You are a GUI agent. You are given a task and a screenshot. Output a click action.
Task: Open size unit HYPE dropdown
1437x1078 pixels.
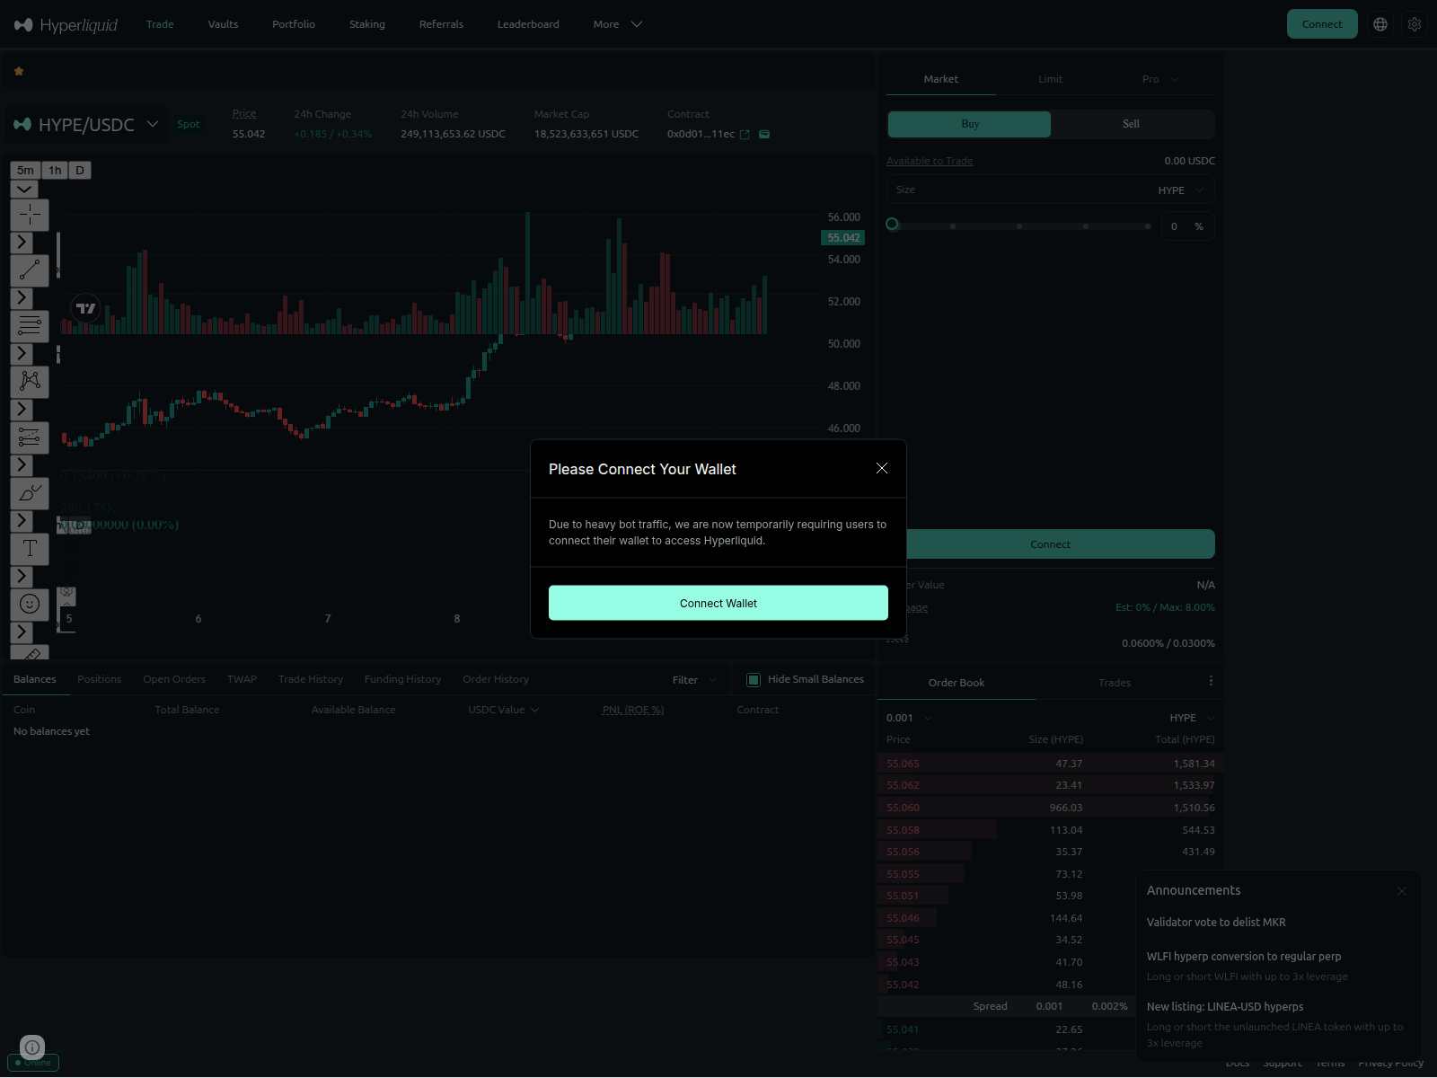coord(1181,190)
